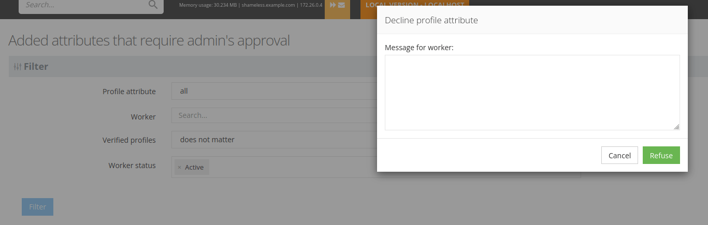708x225 pixels.
Task: Click the magnifier icon in the search box
Action: pyautogui.click(x=153, y=5)
